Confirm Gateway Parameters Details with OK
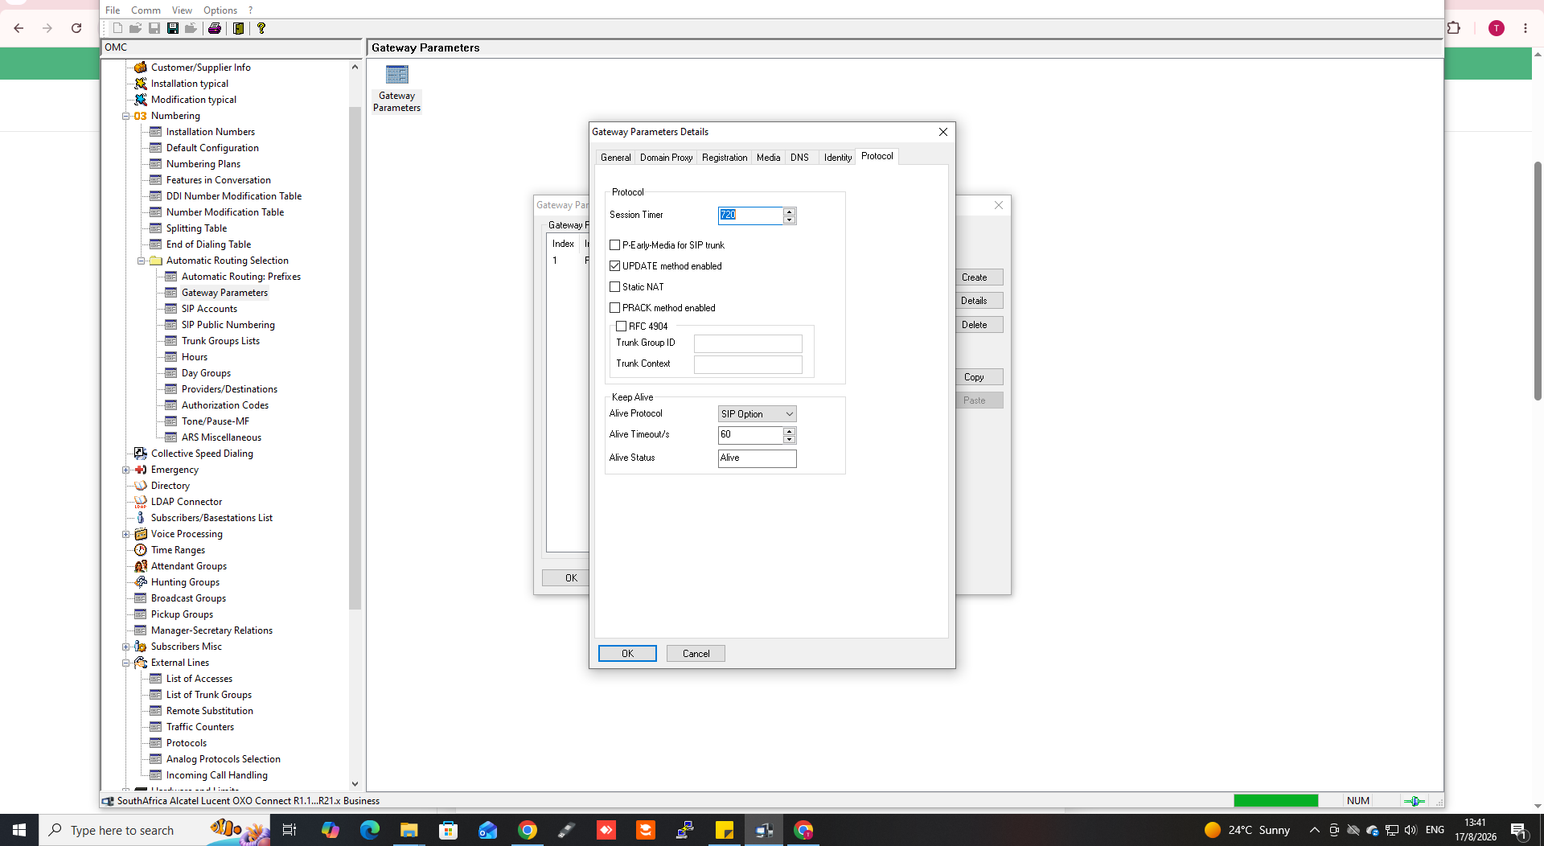The height and width of the screenshot is (846, 1544). pyautogui.click(x=627, y=654)
